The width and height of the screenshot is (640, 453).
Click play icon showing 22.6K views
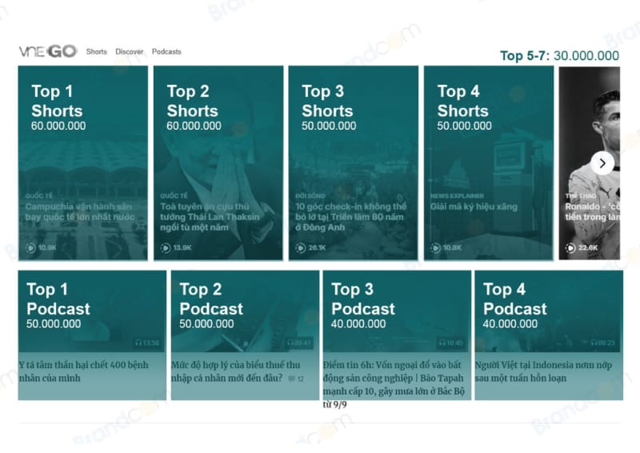tap(571, 248)
